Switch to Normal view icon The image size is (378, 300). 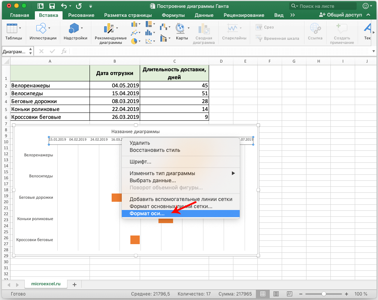point(263,294)
